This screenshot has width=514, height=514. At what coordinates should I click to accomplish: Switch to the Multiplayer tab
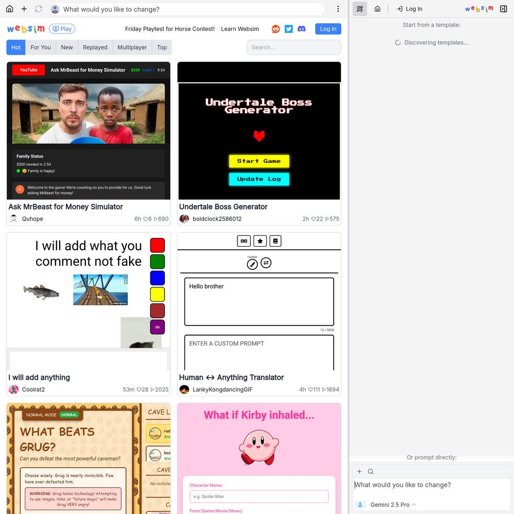click(x=132, y=47)
